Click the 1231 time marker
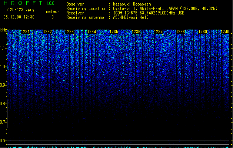Viewport: 233px width, 148px height. pos(25,32)
